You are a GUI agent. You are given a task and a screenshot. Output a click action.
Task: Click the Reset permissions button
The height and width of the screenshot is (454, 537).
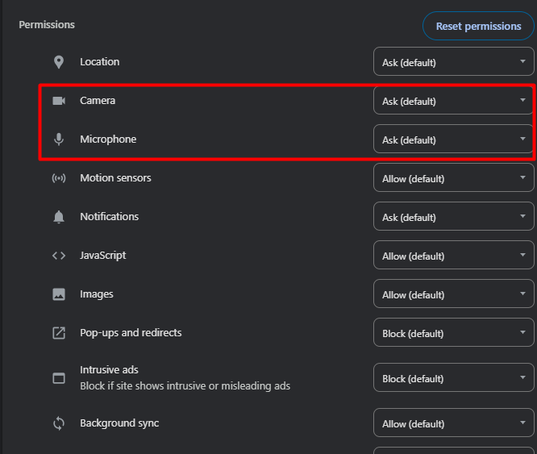click(478, 26)
